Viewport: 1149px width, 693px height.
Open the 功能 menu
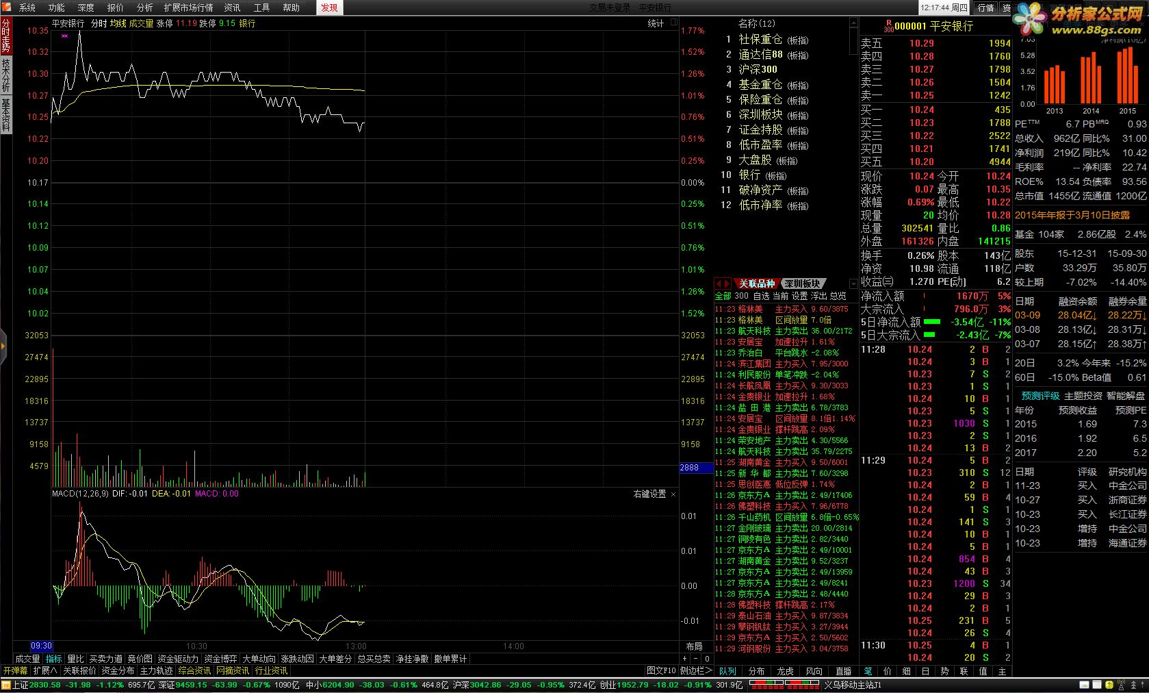[x=57, y=8]
